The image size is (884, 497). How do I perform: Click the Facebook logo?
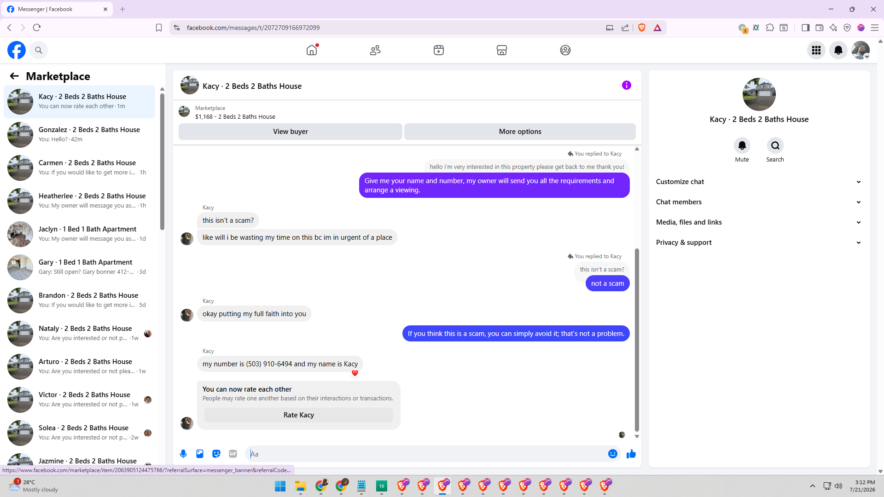(17, 50)
